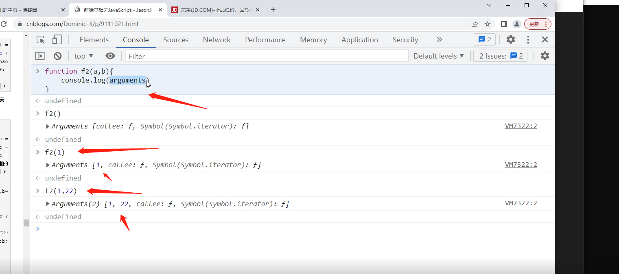Viewport: 619px width, 274px height.
Task: Switch to the Elements tab
Action: [94, 39]
